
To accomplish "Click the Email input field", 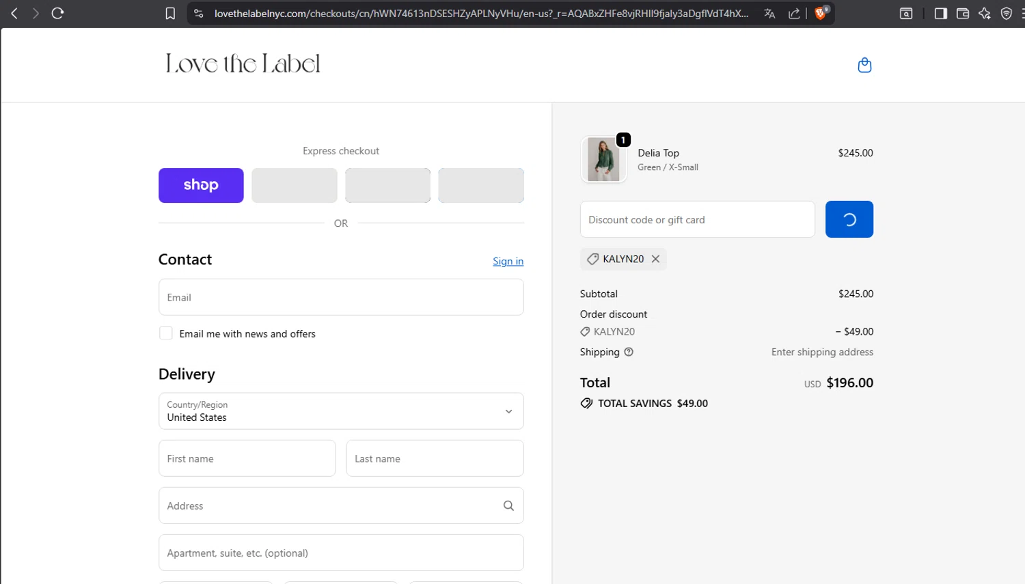I will coord(341,297).
